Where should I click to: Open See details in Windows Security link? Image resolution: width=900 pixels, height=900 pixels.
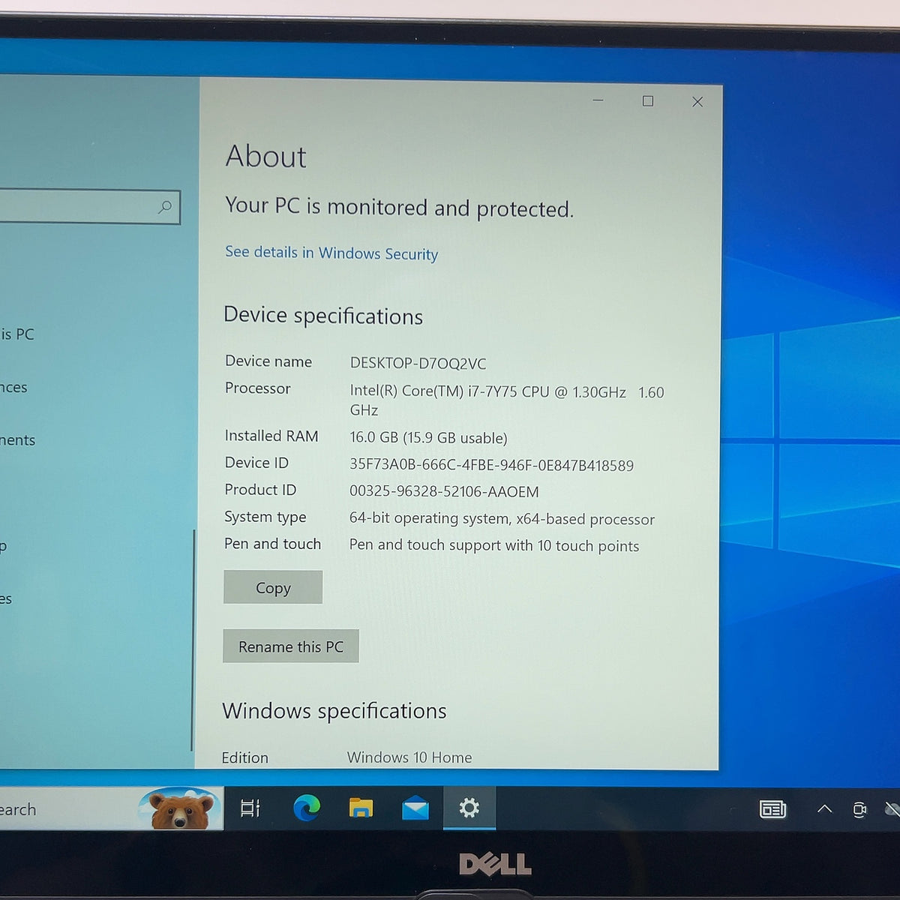click(x=331, y=253)
